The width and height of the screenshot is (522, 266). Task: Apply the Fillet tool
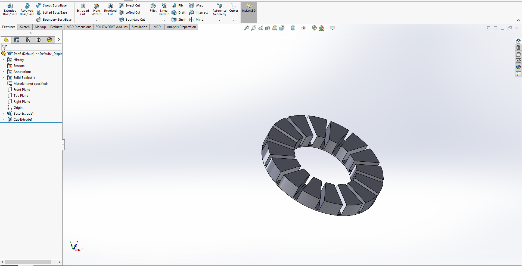click(x=153, y=8)
